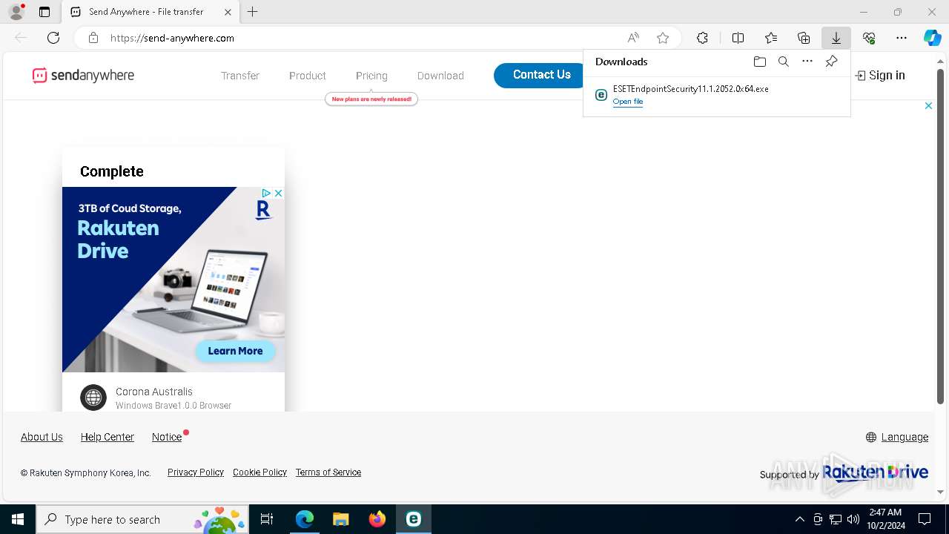Open the Product menu item
This screenshot has width=949, height=534.
(308, 76)
